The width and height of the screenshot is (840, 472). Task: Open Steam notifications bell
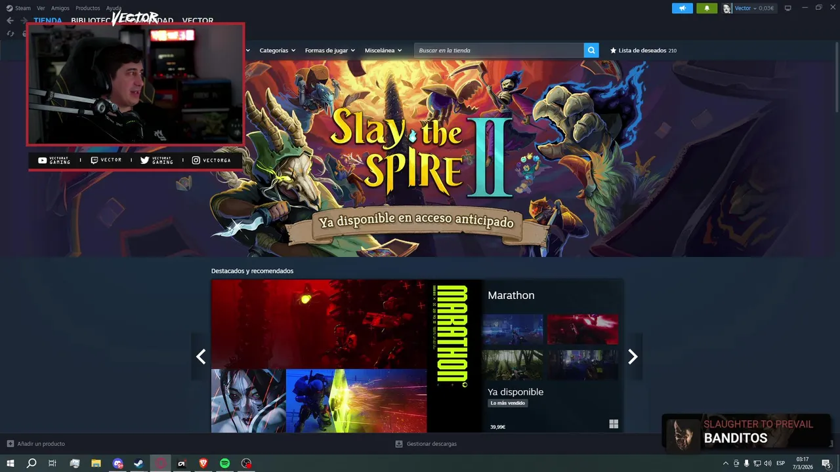tap(707, 8)
